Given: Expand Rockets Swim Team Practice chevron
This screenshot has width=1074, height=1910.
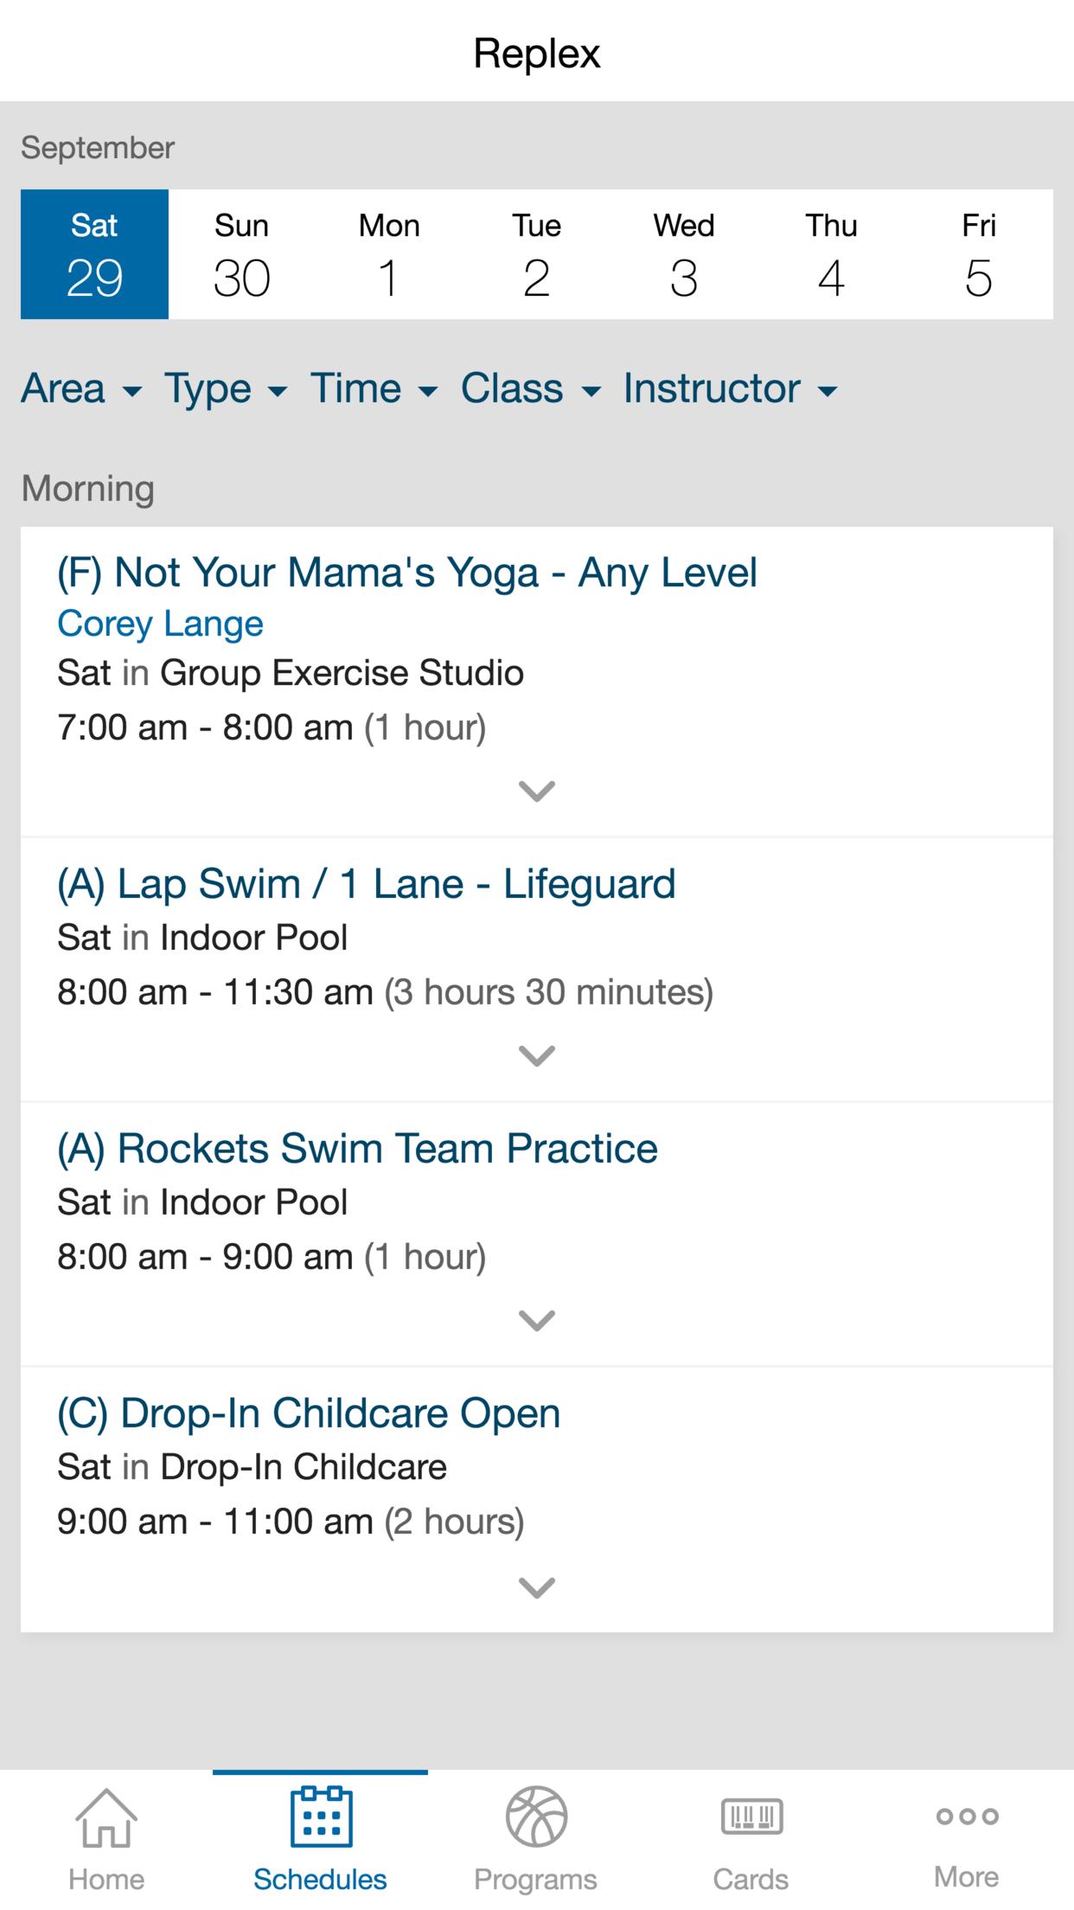Looking at the screenshot, I should click(537, 1320).
